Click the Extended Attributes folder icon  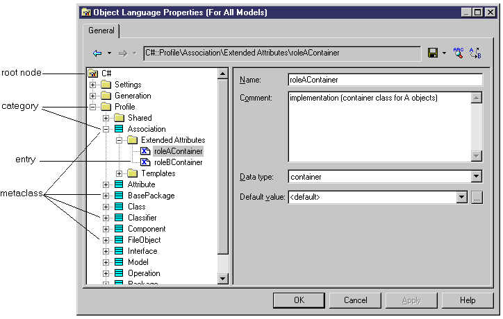click(132, 140)
